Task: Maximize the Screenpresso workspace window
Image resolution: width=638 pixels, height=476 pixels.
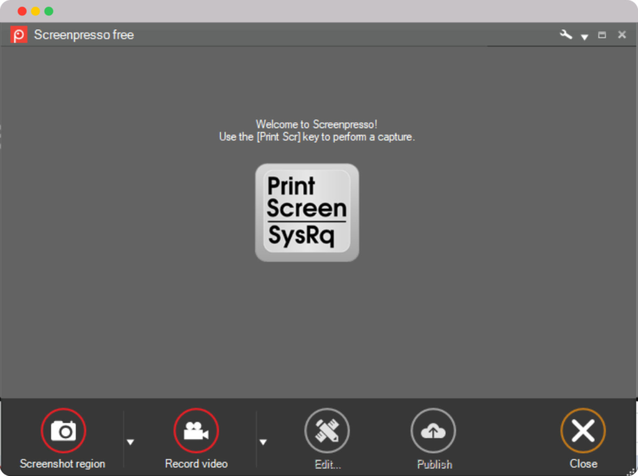Action: [x=602, y=35]
